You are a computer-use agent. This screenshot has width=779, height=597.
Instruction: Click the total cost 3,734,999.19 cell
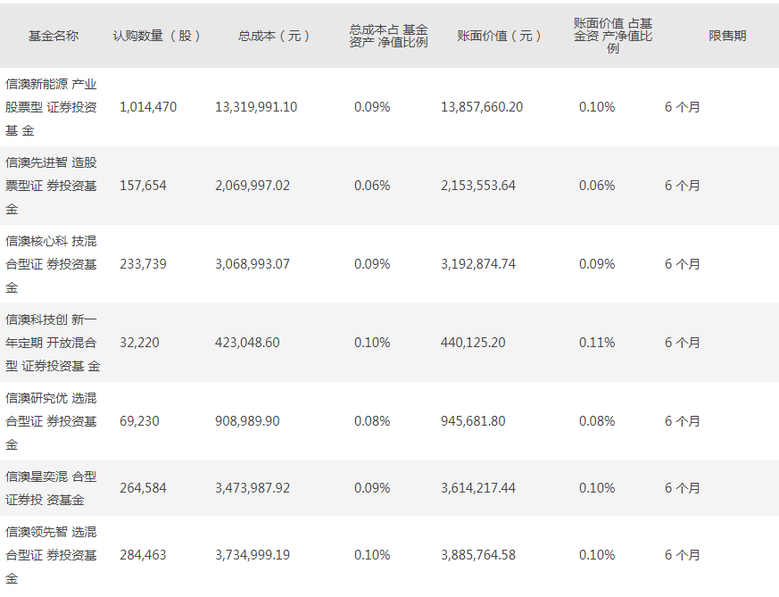point(253,555)
